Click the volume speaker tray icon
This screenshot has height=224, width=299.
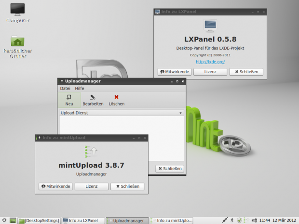point(254,220)
